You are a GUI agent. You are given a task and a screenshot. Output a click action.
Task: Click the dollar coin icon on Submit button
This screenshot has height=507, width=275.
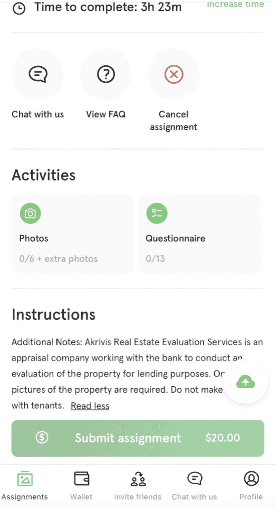[42, 438]
